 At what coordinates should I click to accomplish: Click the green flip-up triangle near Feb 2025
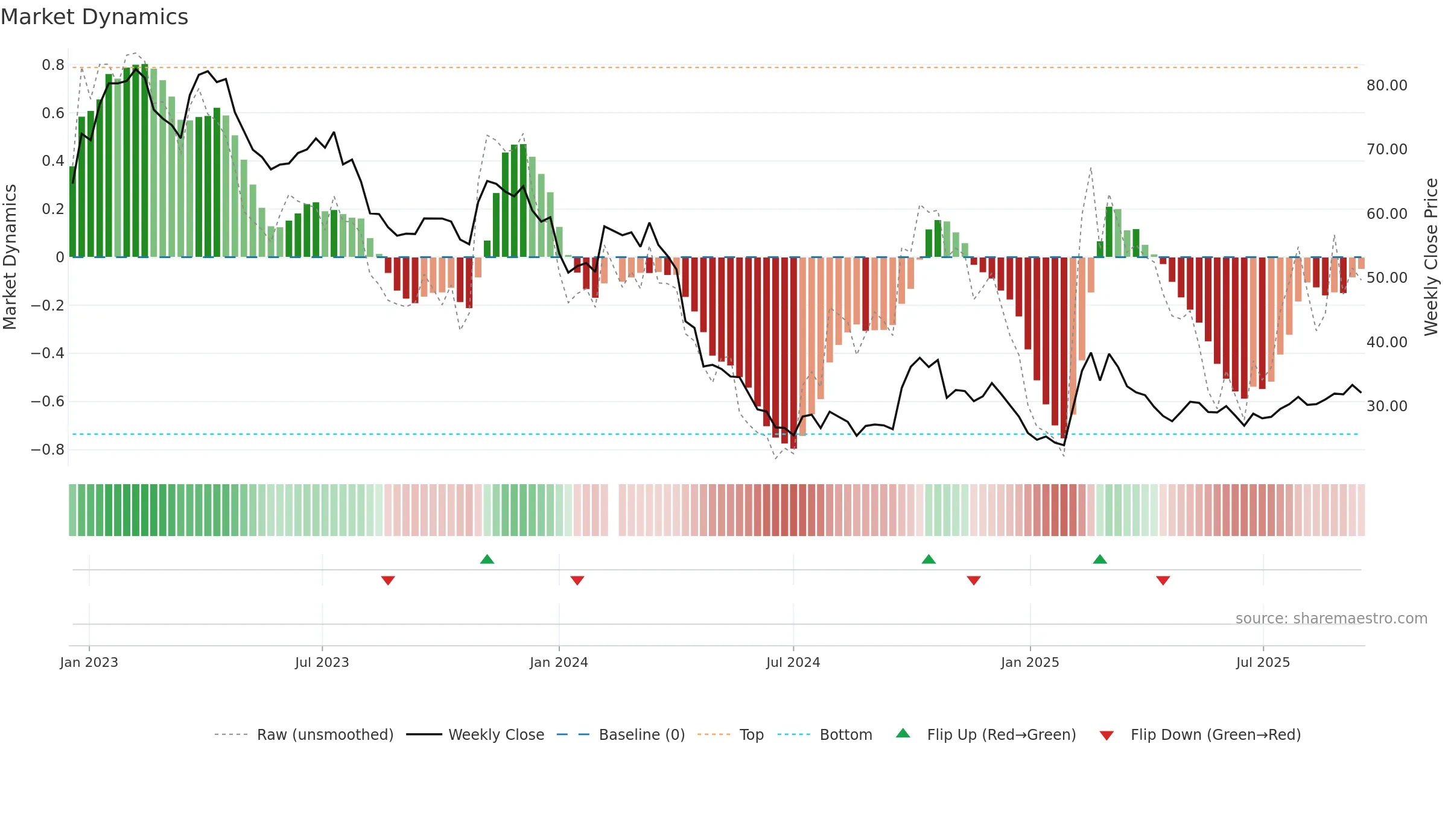pos(1100,559)
